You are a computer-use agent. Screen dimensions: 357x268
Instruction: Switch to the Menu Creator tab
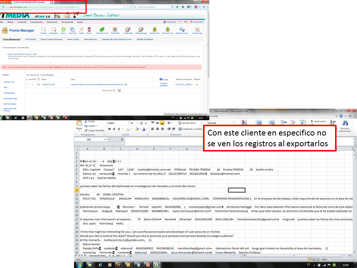(73, 39)
